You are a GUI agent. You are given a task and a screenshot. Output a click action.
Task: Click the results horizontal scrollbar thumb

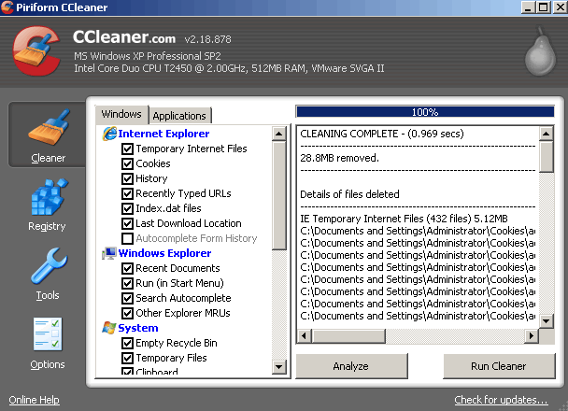[x=348, y=336]
